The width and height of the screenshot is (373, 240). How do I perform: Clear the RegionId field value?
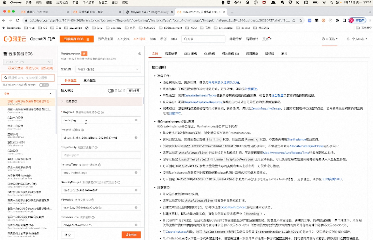coord(136,120)
